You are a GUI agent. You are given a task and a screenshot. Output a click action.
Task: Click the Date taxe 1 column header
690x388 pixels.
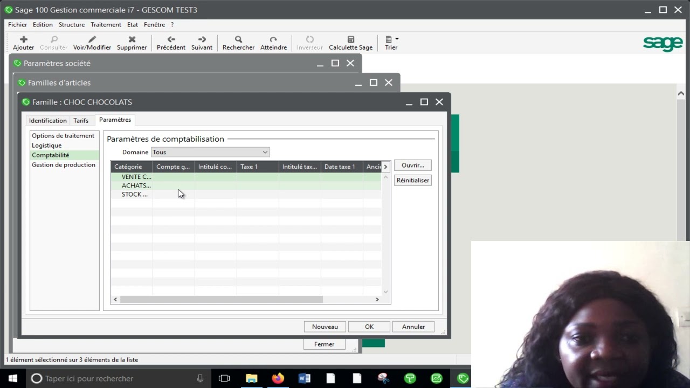342,167
